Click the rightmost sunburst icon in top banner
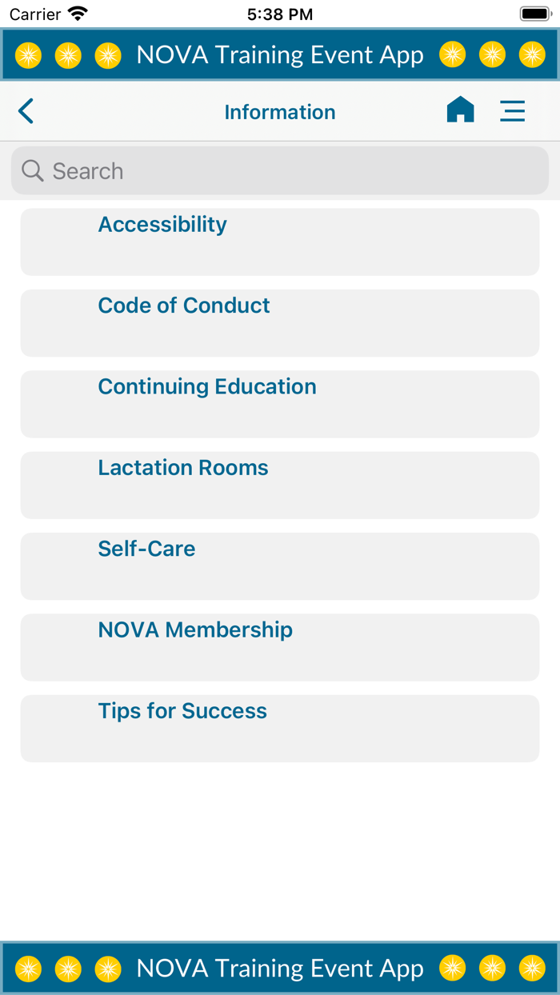This screenshot has height=995, width=560. [532, 54]
